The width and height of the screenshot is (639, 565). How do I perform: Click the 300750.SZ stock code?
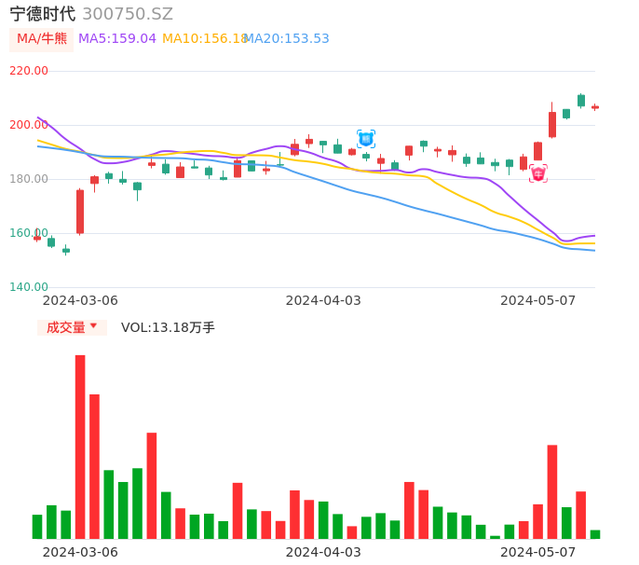pos(128,14)
